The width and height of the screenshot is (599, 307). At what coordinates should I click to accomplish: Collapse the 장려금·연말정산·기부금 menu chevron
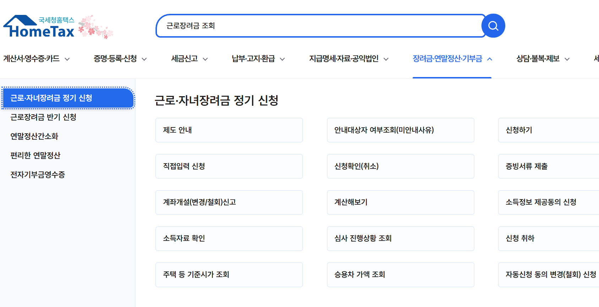point(490,59)
